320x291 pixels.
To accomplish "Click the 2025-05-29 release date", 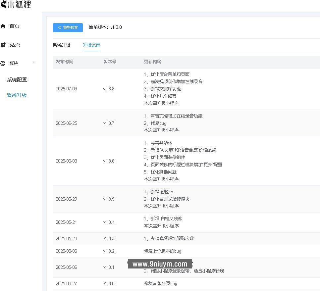I will coord(66,199).
